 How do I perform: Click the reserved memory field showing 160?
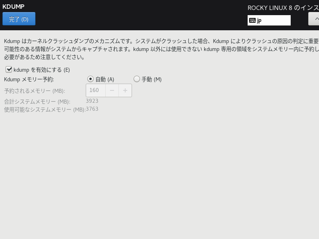click(x=96, y=90)
